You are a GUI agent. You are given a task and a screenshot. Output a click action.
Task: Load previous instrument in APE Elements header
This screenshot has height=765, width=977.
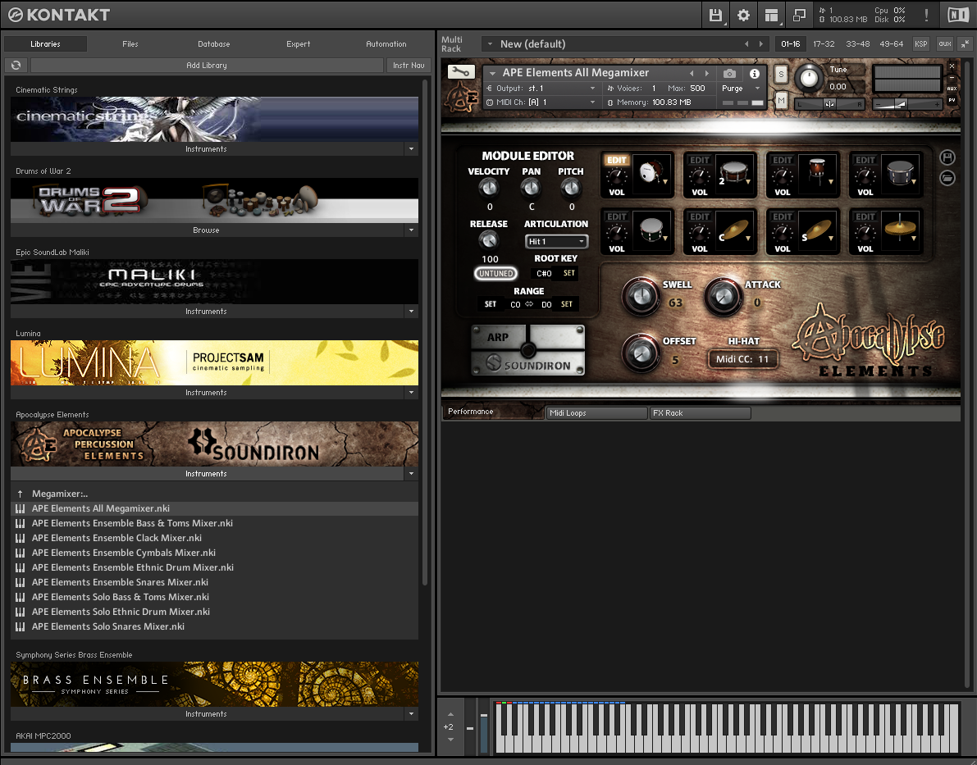(692, 74)
